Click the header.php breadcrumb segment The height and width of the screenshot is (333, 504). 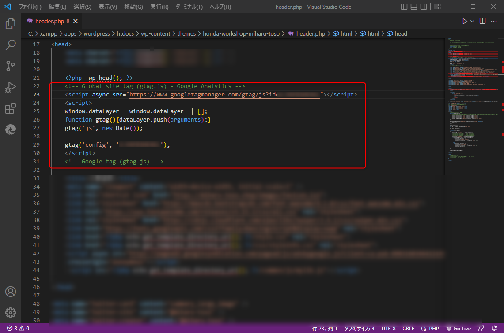[x=307, y=33]
